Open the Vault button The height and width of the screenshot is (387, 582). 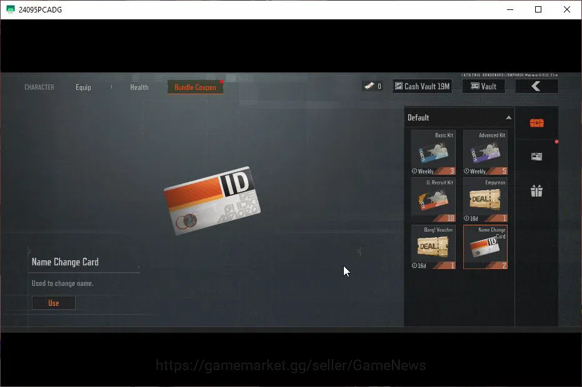coord(483,86)
